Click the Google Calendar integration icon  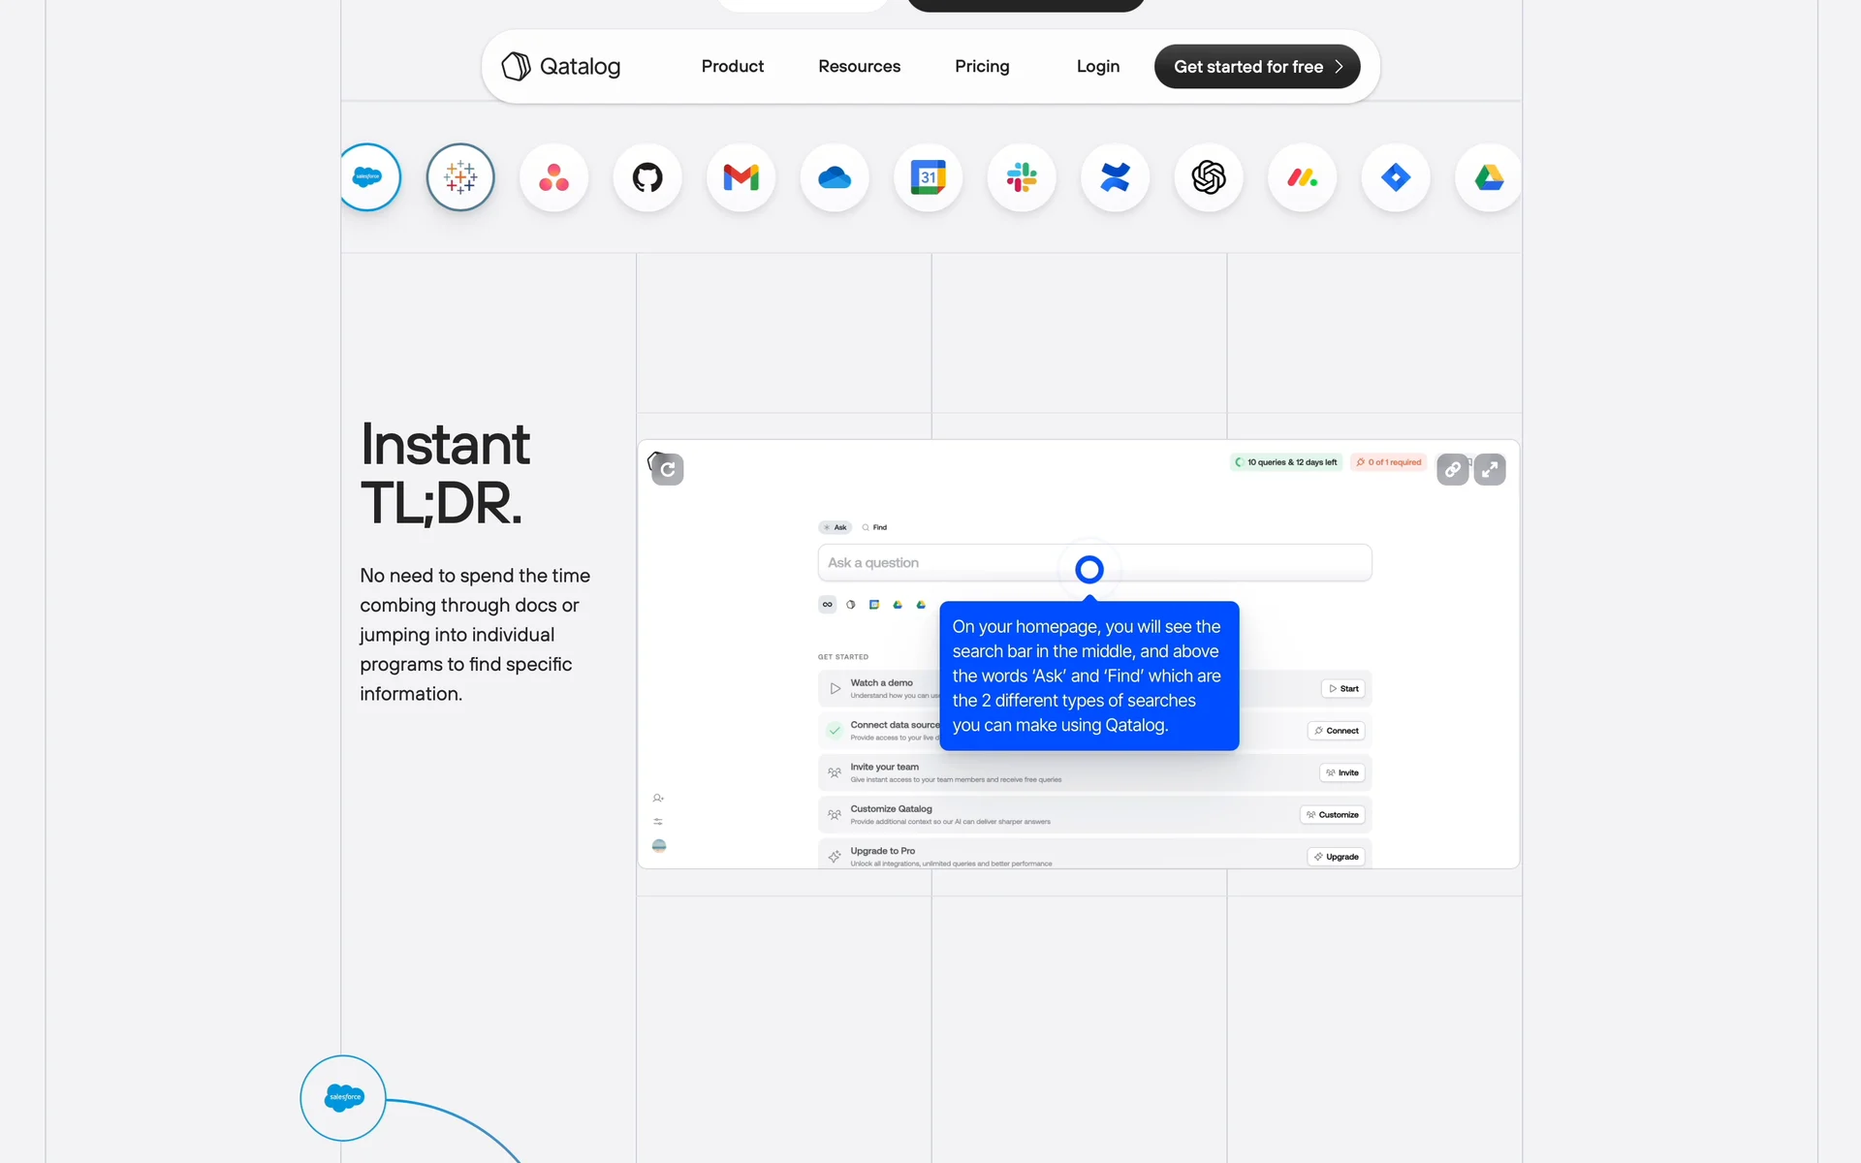coord(928,177)
